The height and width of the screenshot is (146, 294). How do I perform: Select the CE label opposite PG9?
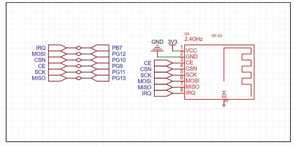coord(42,66)
